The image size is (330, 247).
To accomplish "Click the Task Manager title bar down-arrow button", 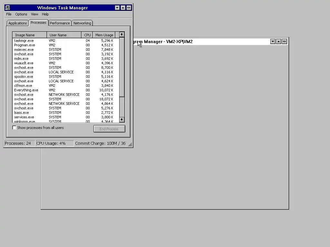I will point(117,8).
